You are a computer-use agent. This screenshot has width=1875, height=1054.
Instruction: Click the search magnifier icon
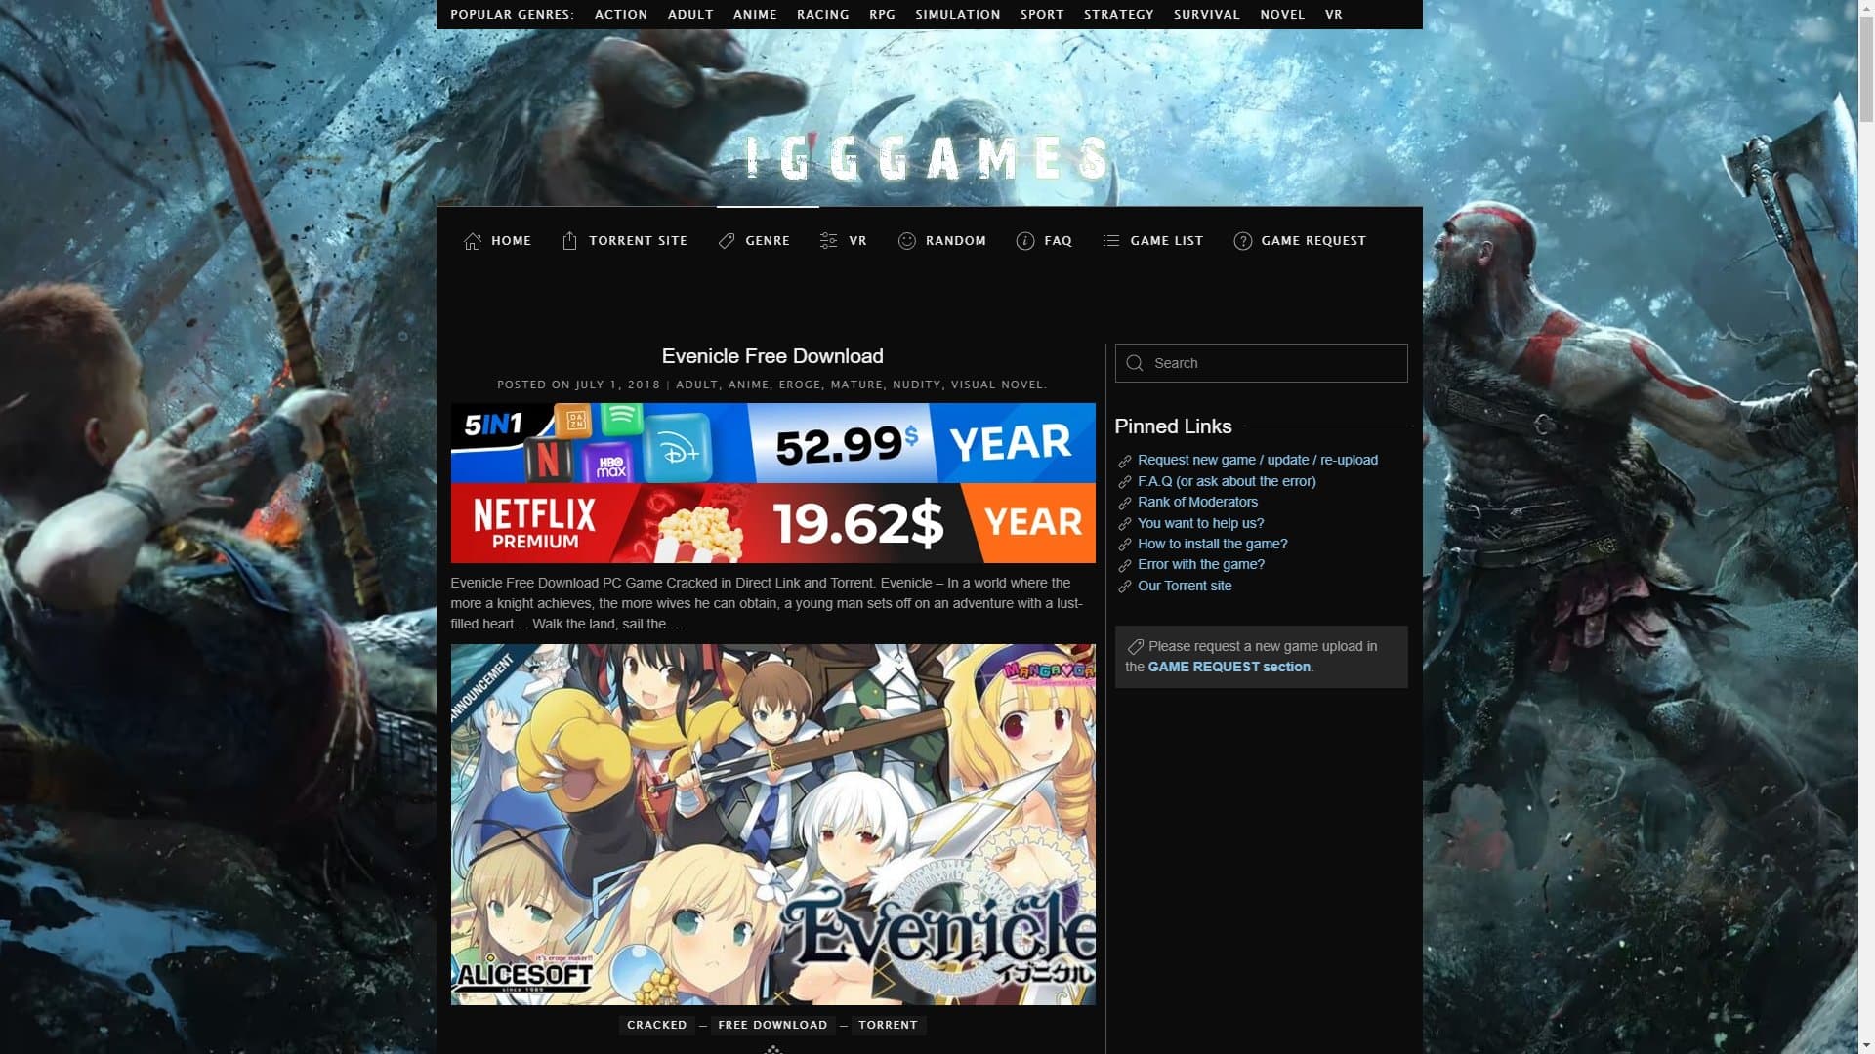point(1135,363)
